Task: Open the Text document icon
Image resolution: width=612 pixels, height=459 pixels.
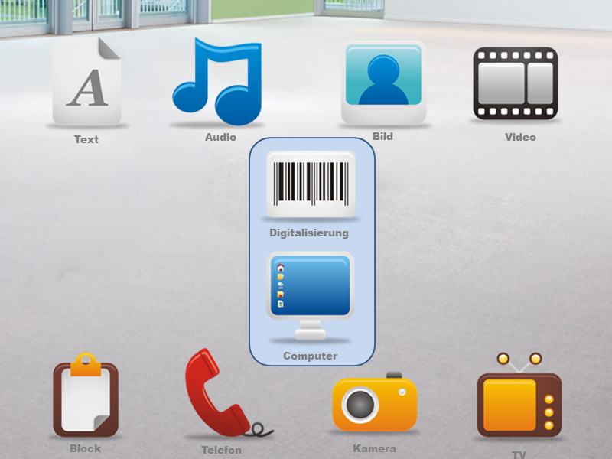Action: click(86, 83)
